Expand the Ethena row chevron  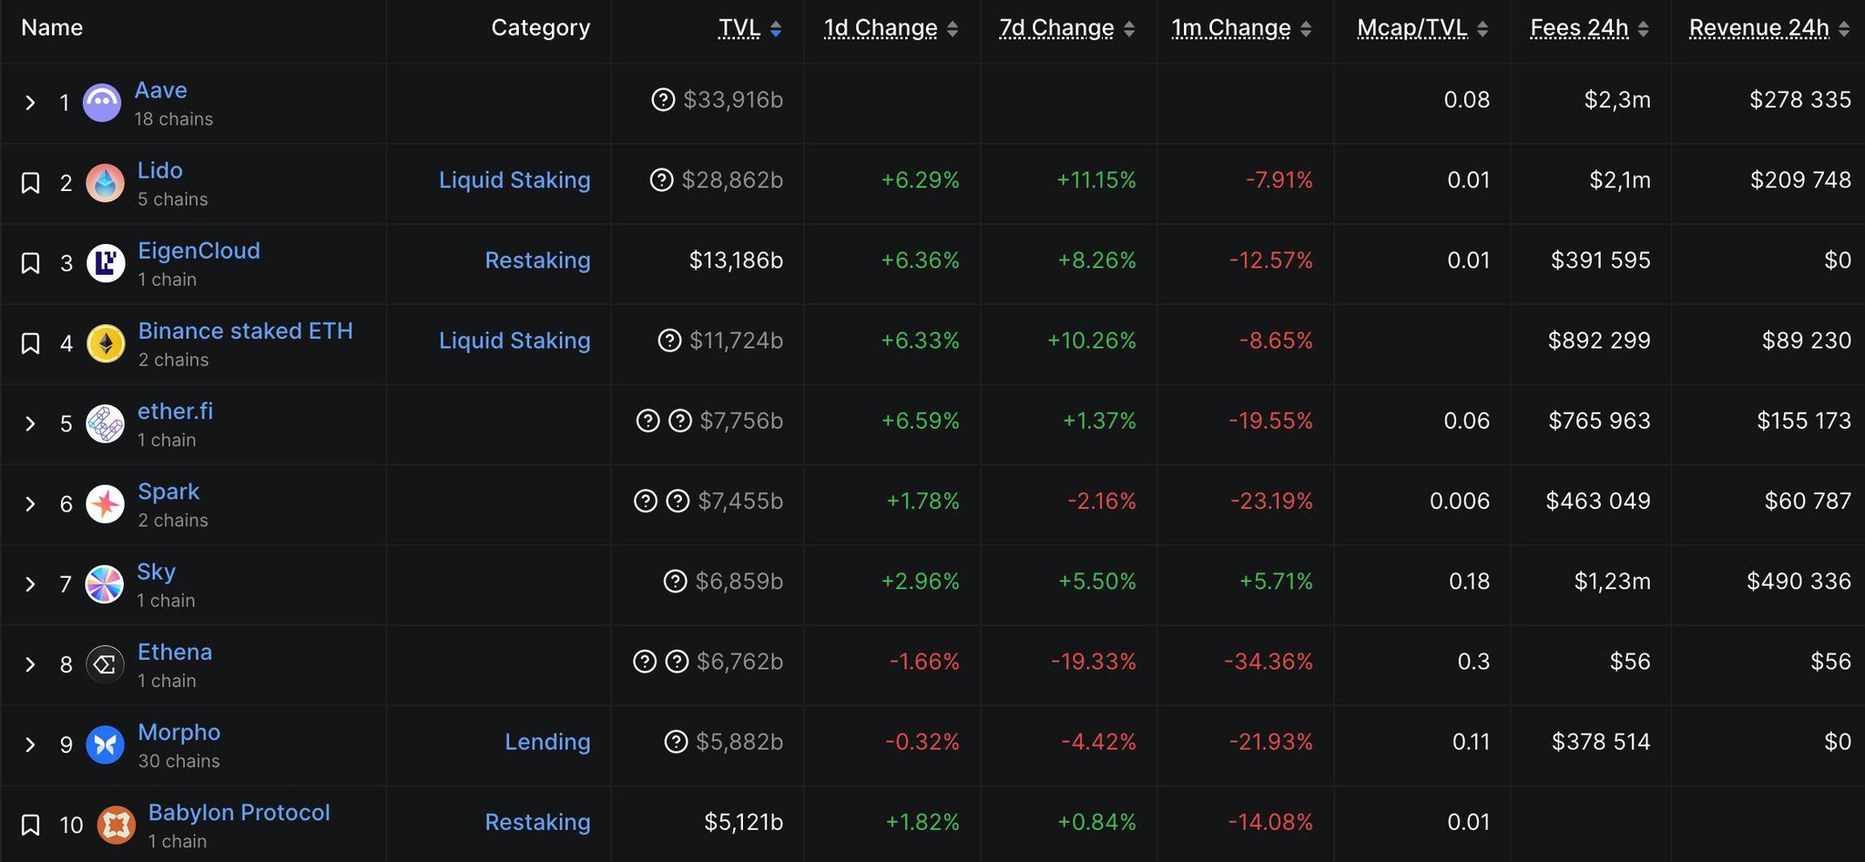30,664
